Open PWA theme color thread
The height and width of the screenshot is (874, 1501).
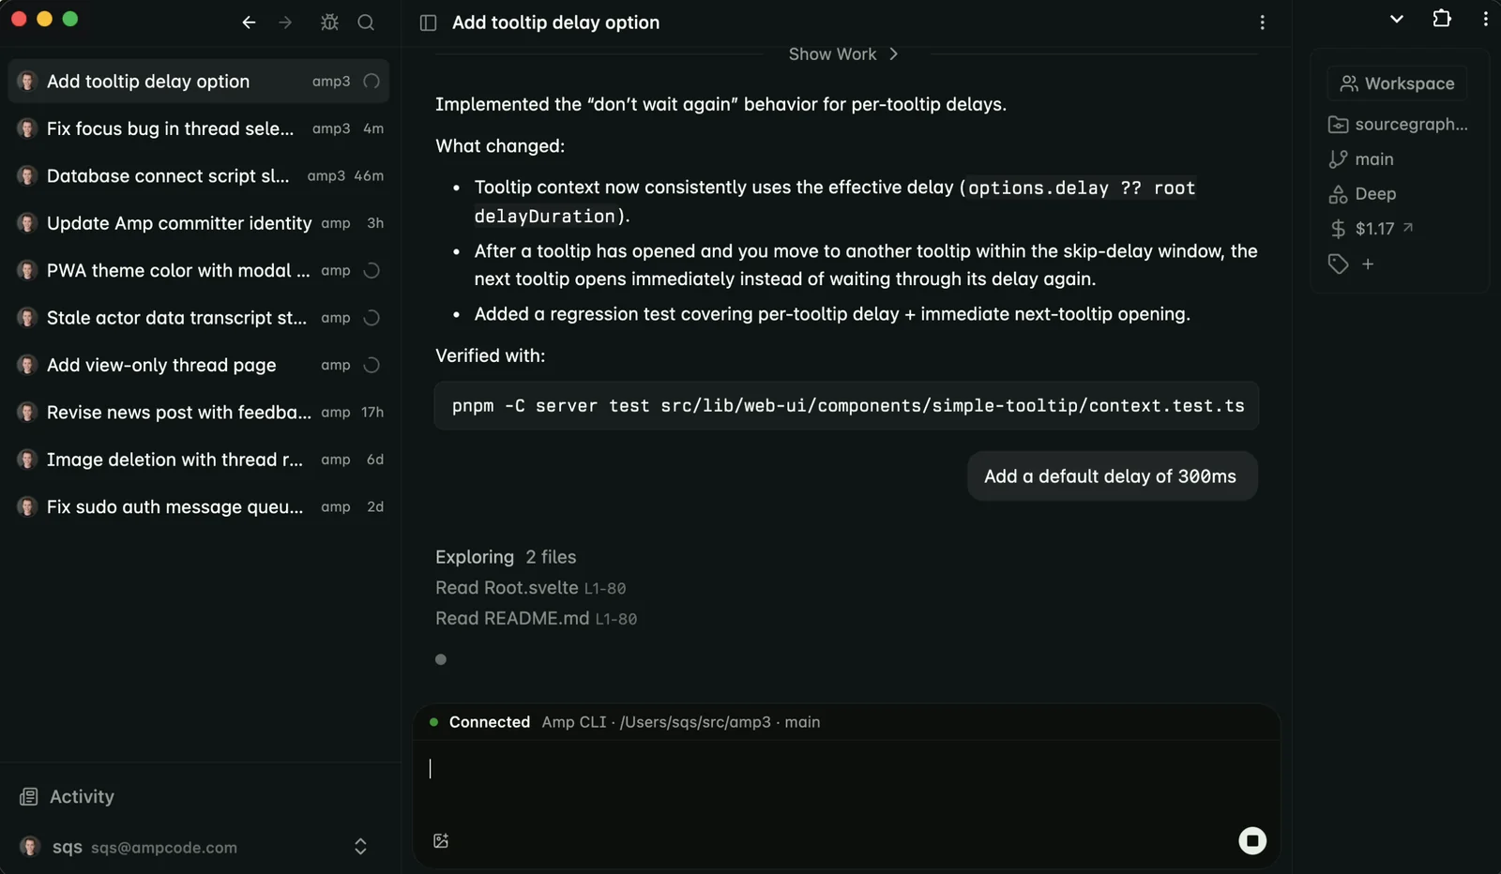pos(199,270)
